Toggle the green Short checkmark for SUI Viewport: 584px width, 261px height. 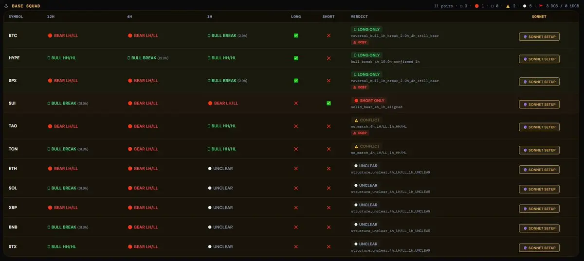click(328, 103)
